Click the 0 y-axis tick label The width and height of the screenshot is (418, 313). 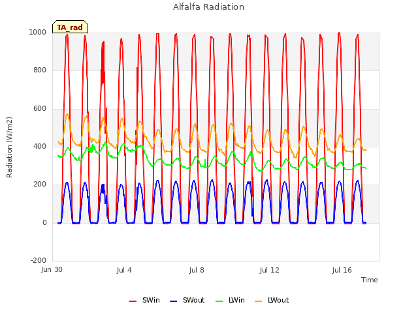(x=44, y=222)
